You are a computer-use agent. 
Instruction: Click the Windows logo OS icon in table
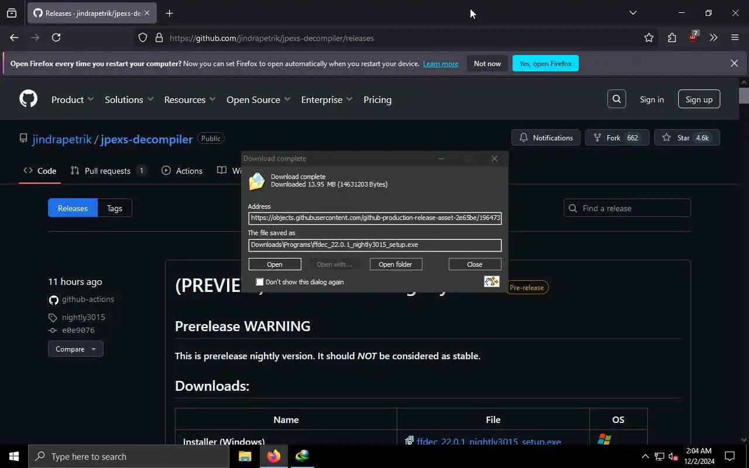pos(604,439)
